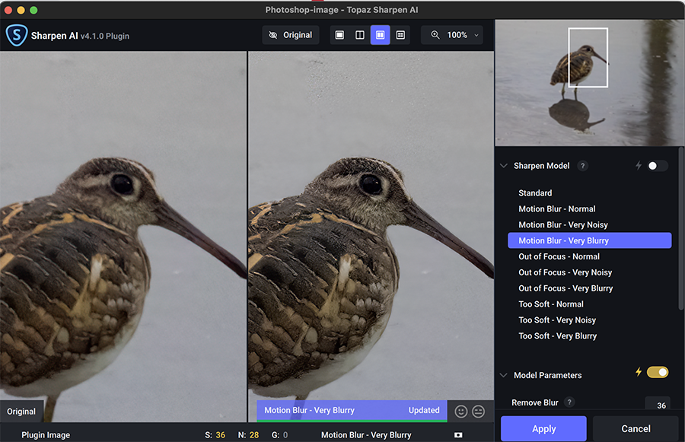Select side-by-side comparison view icon
The height and width of the screenshot is (442, 685).
(x=380, y=35)
